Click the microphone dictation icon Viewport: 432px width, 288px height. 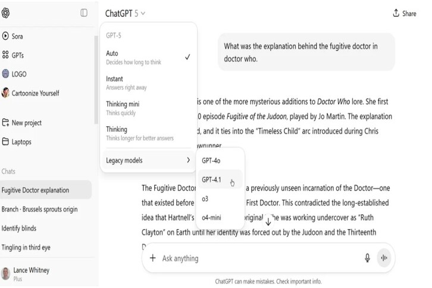[367, 258]
